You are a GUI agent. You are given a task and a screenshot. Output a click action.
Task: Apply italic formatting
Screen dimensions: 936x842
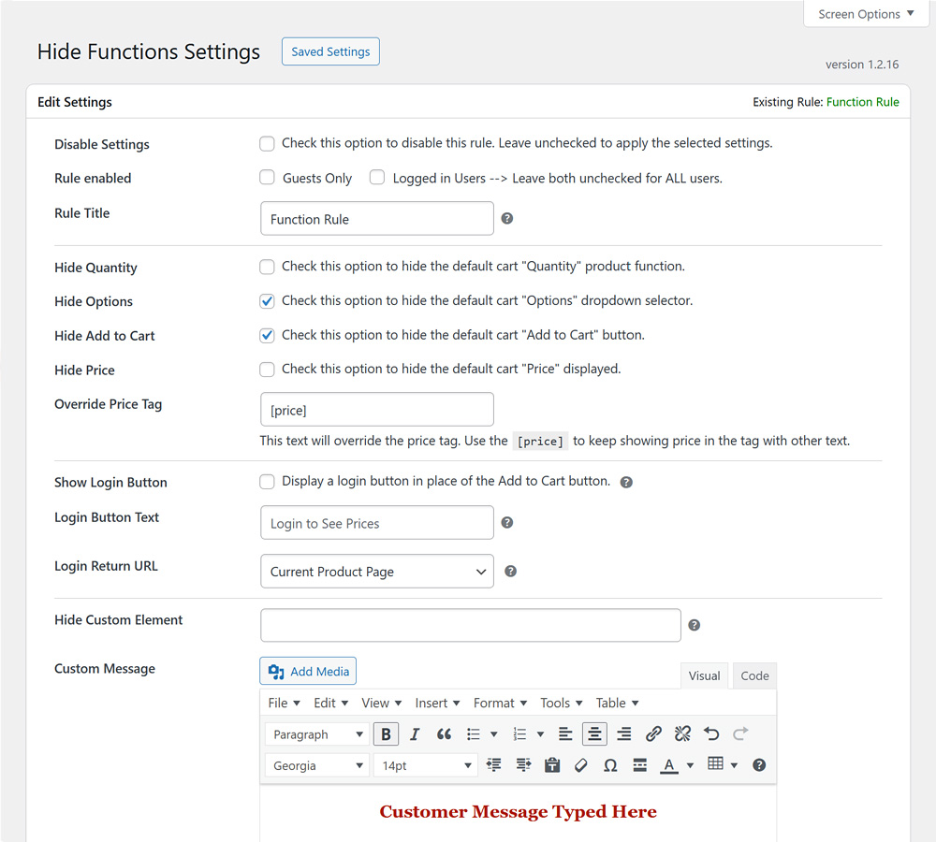(415, 733)
